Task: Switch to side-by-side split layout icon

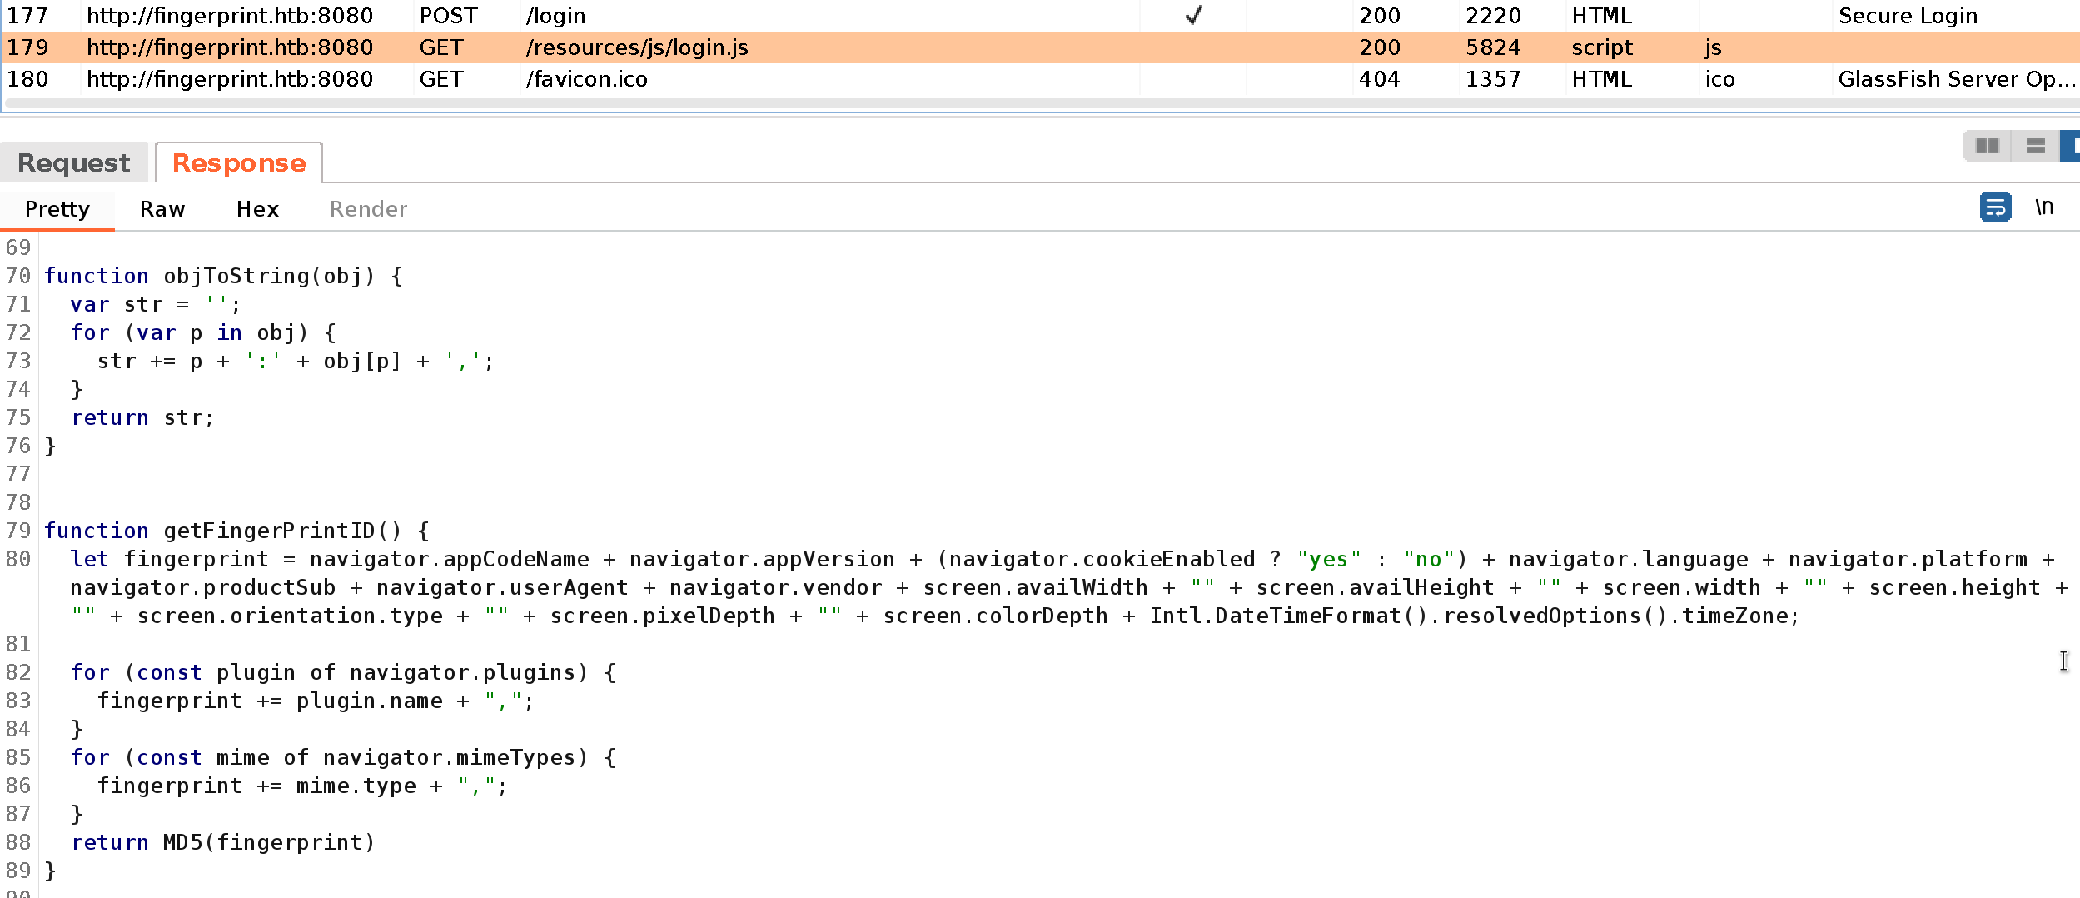Action: tap(1987, 147)
